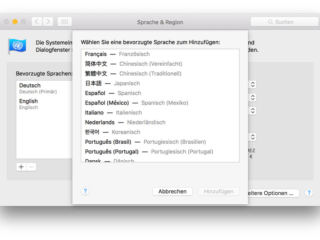320x240 pixels.
Task: Select Japanisch language row
Action: pyautogui.click(x=160, y=83)
